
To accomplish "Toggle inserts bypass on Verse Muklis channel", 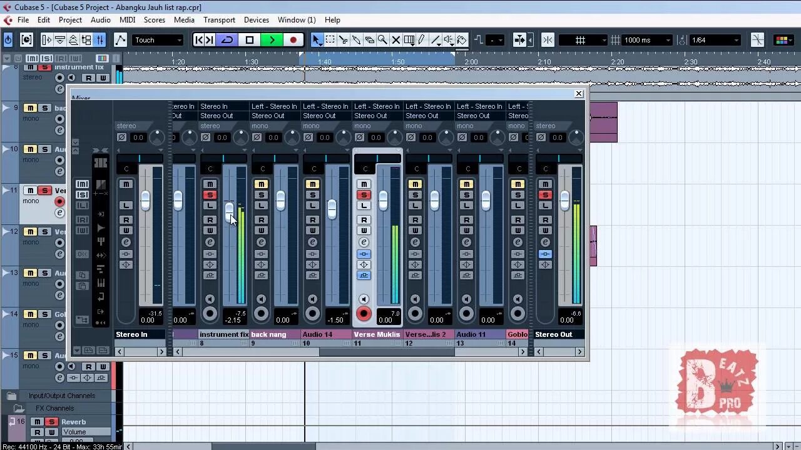I will coord(364,254).
